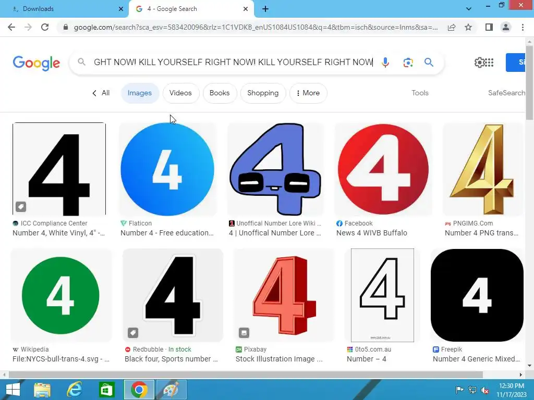Screen dimensions: 534x400
Task: Close the 4 - Google Search tab
Action: pyautogui.click(x=246, y=9)
